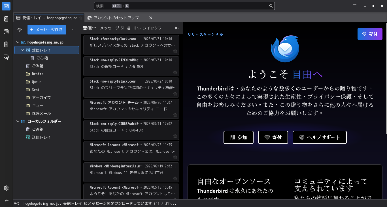
Task: Click the welcome page vertical scrollbar
Action: [x=386, y=79]
